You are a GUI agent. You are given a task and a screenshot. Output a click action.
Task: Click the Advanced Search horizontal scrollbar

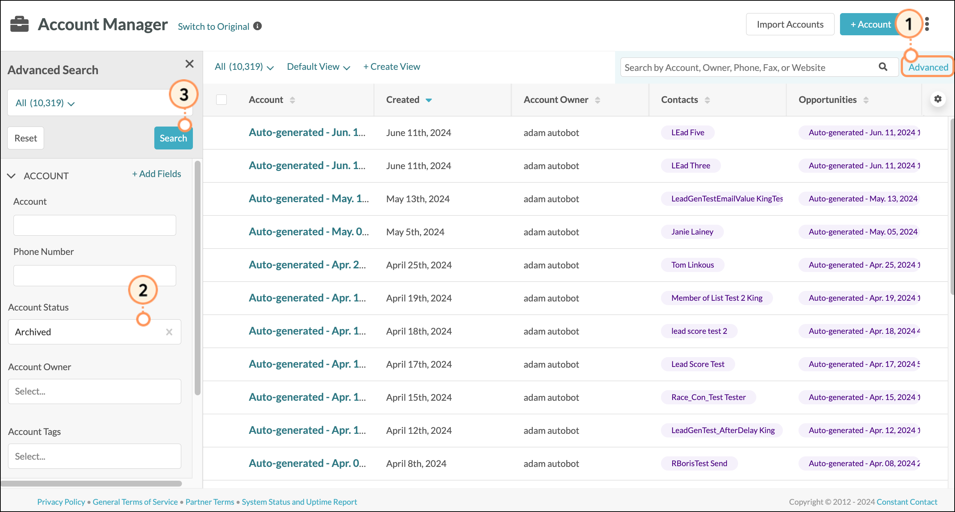click(91, 484)
